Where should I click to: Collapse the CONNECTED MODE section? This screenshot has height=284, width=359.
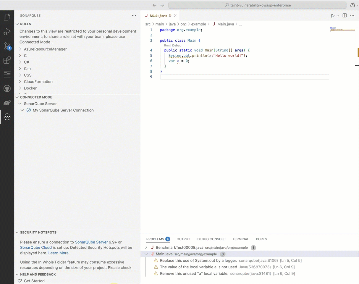17,97
